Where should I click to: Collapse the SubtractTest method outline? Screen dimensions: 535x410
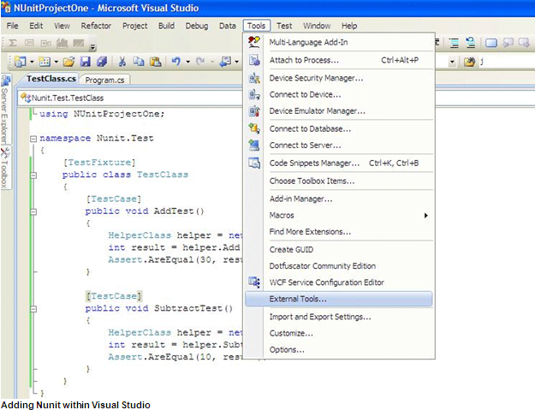pos(33,308)
